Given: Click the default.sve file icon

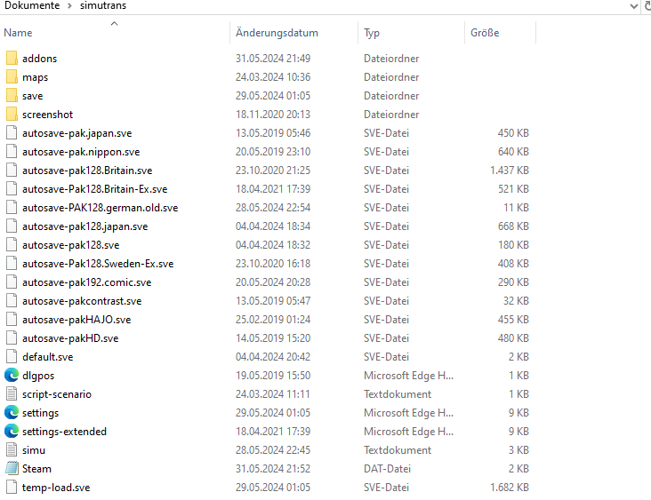Looking at the screenshot, I should click(12, 357).
